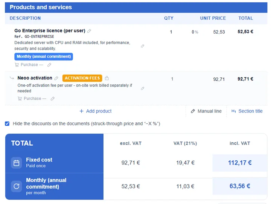Click unit price 52,53 field
This screenshot has height=204, width=271.
[x=219, y=32]
